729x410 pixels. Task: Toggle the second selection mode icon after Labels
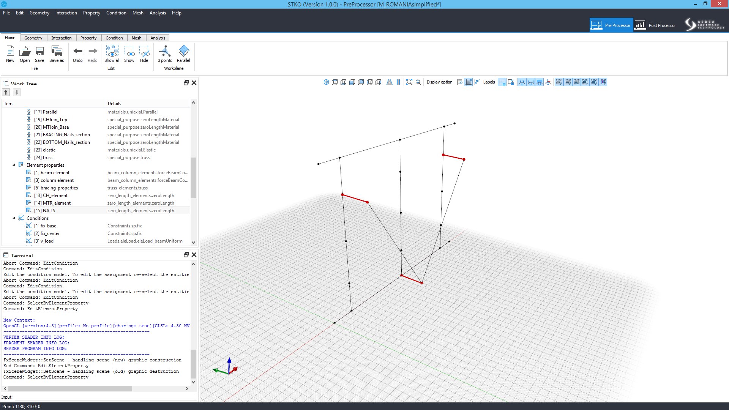coord(511,82)
